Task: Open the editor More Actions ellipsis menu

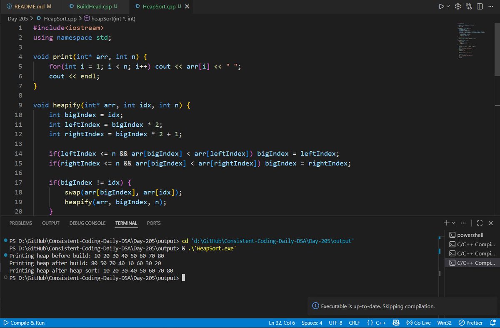Action: [490, 6]
